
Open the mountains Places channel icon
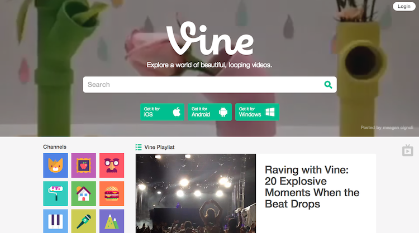tap(112, 221)
